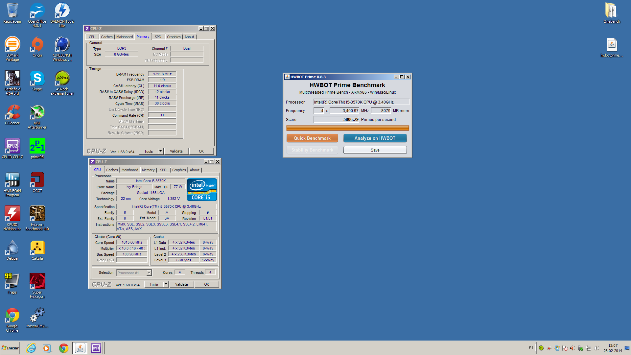
Task: Click the Score field showing 5806.29
Action: pyautogui.click(x=337, y=119)
